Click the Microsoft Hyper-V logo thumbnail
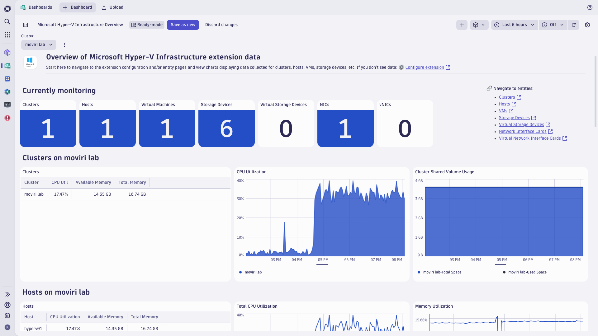This screenshot has height=336, width=598. [30, 62]
